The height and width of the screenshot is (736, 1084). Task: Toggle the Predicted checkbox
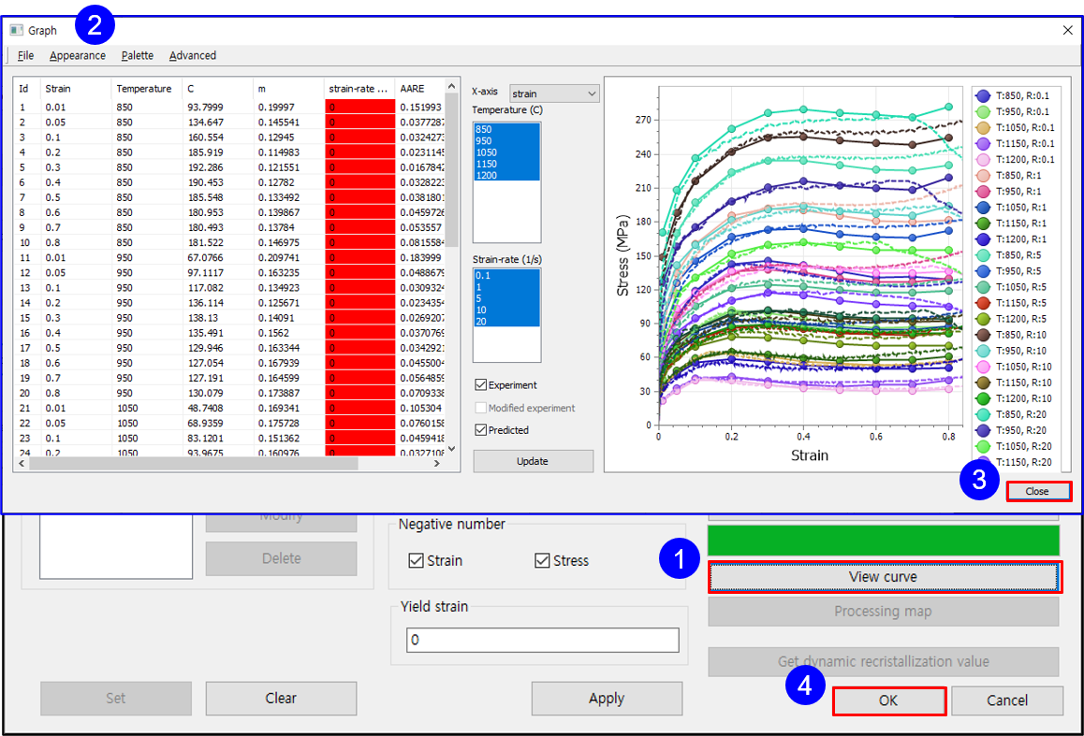[x=480, y=429]
